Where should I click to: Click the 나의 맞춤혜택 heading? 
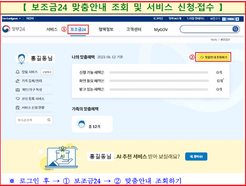83,57
